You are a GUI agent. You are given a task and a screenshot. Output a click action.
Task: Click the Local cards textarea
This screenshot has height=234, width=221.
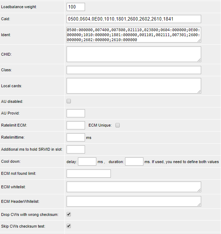pos(134,86)
